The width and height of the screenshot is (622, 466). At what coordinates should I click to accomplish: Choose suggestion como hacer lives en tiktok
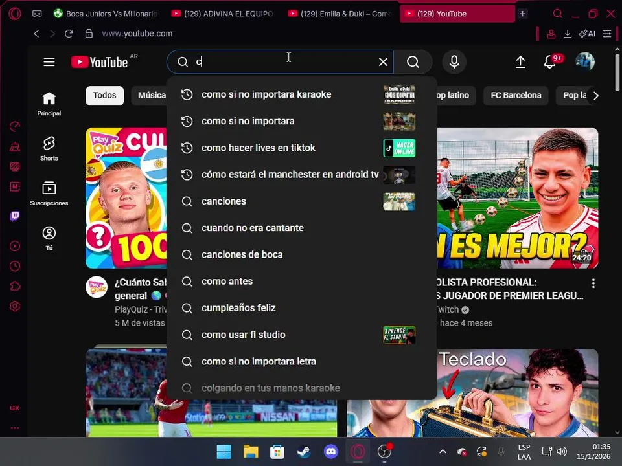(x=301, y=148)
